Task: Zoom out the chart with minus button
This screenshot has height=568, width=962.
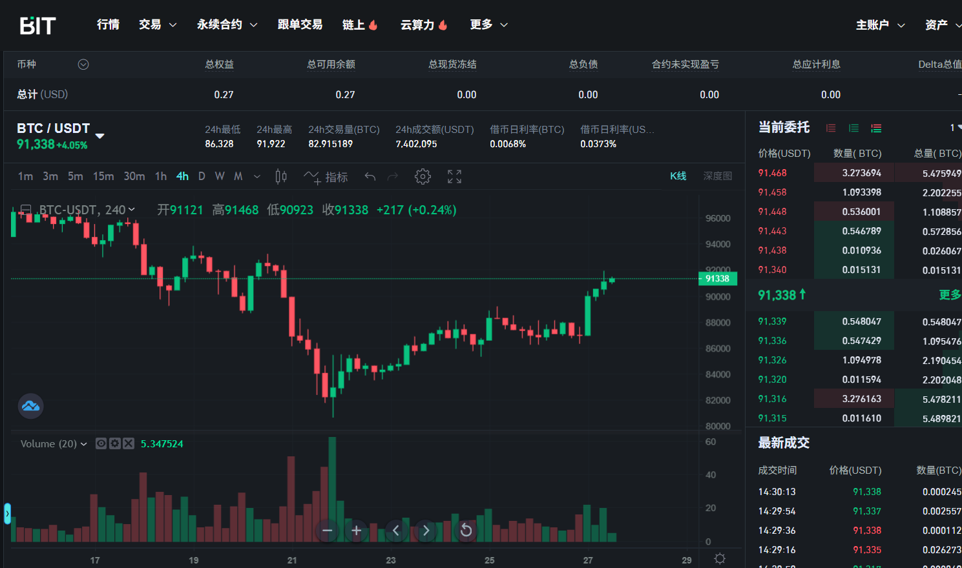Action: (x=327, y=531)
